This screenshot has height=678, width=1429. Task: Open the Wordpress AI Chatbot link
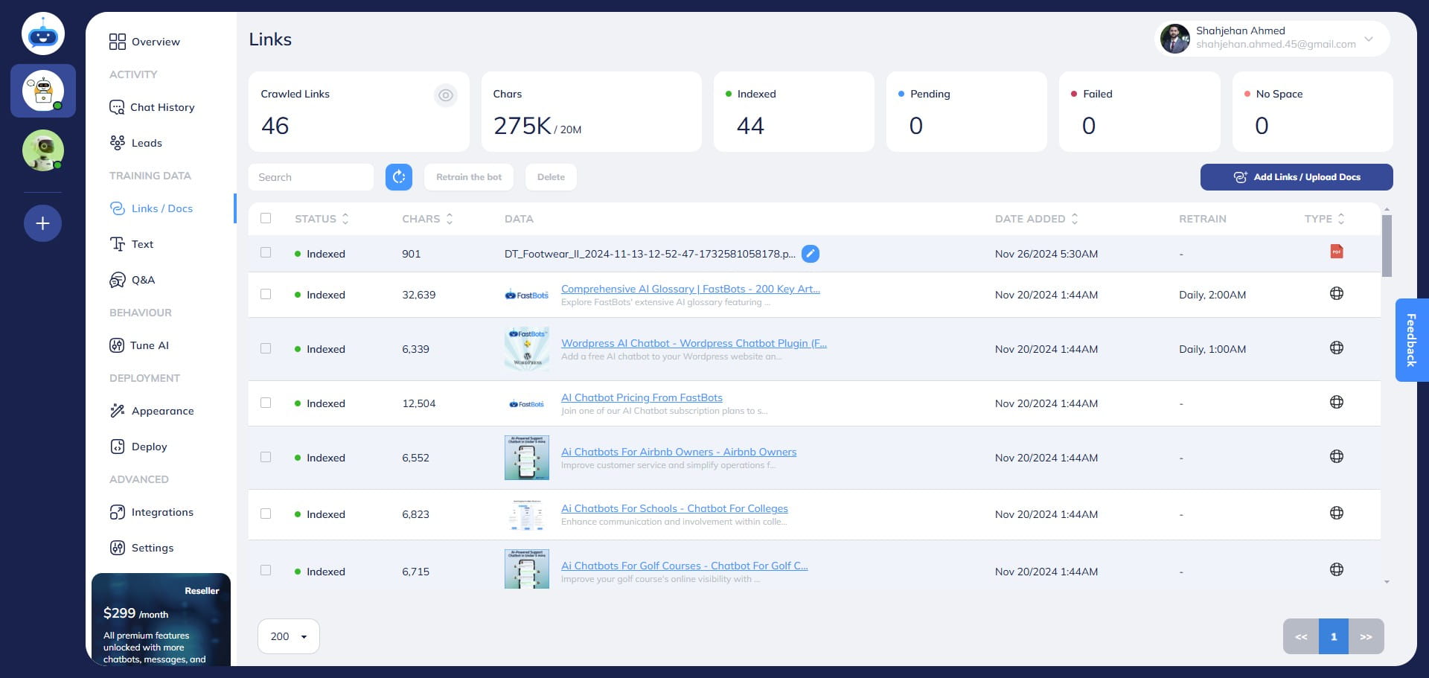click(693, 343)
